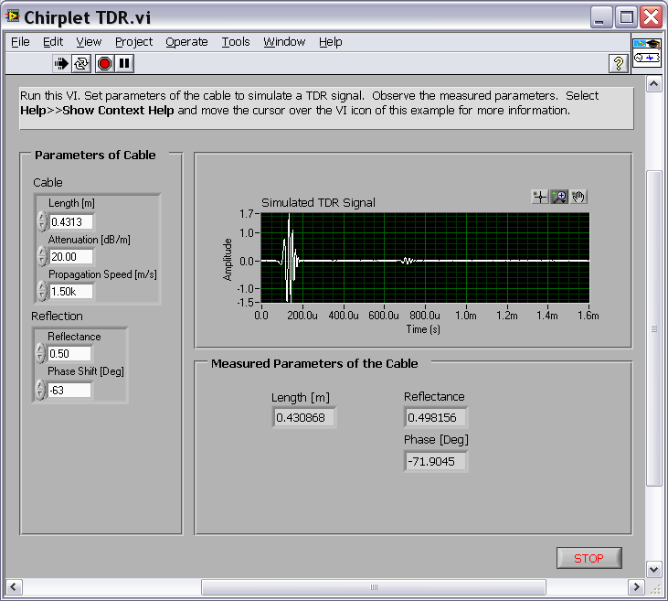Image resolution: width=668 pixels, height=601 pixels.
Task: Select the graph zoom magnifier tool
Action: point(558,197)
